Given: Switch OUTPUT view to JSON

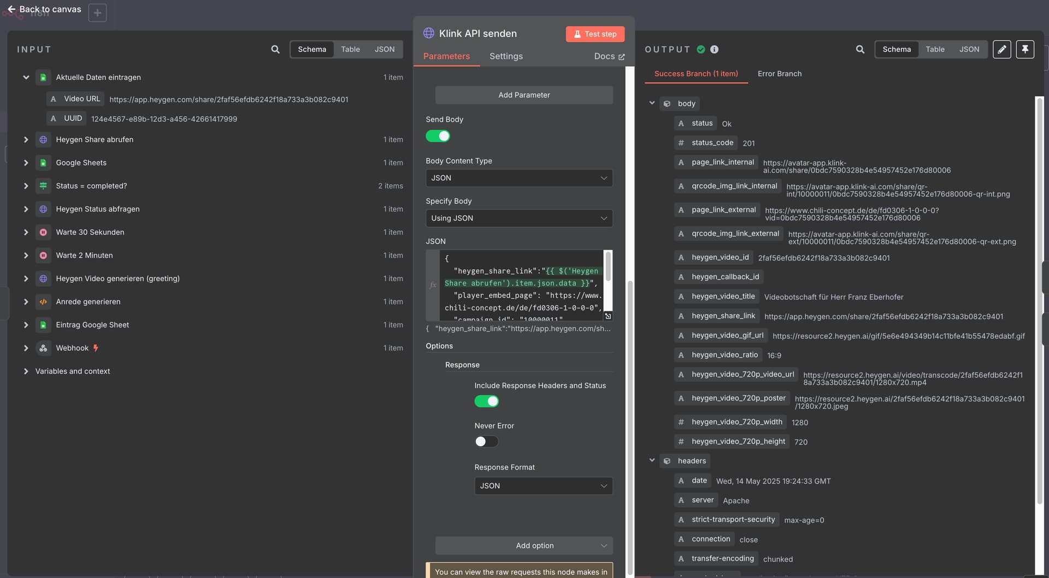Looking at the screenshot, I should (x=969, y=49).
